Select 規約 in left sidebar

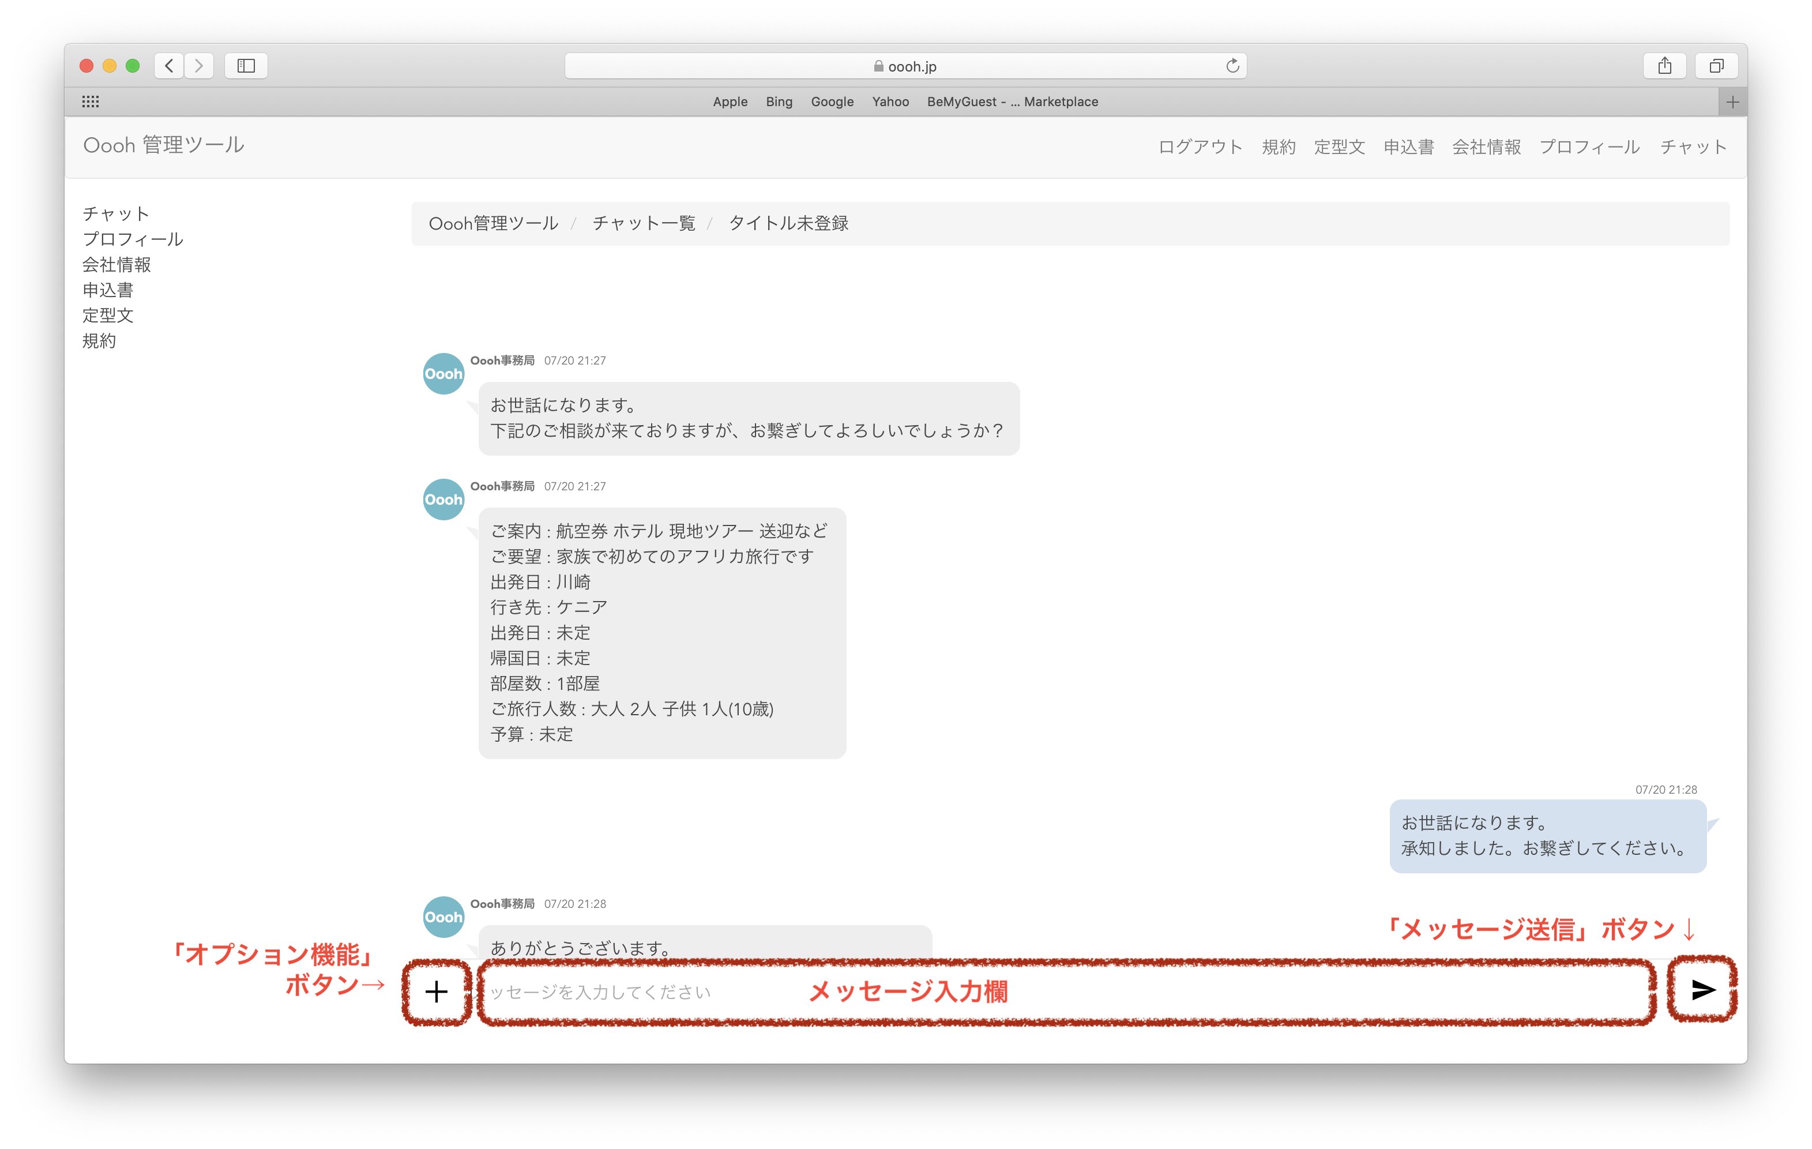tap(99, 341)
